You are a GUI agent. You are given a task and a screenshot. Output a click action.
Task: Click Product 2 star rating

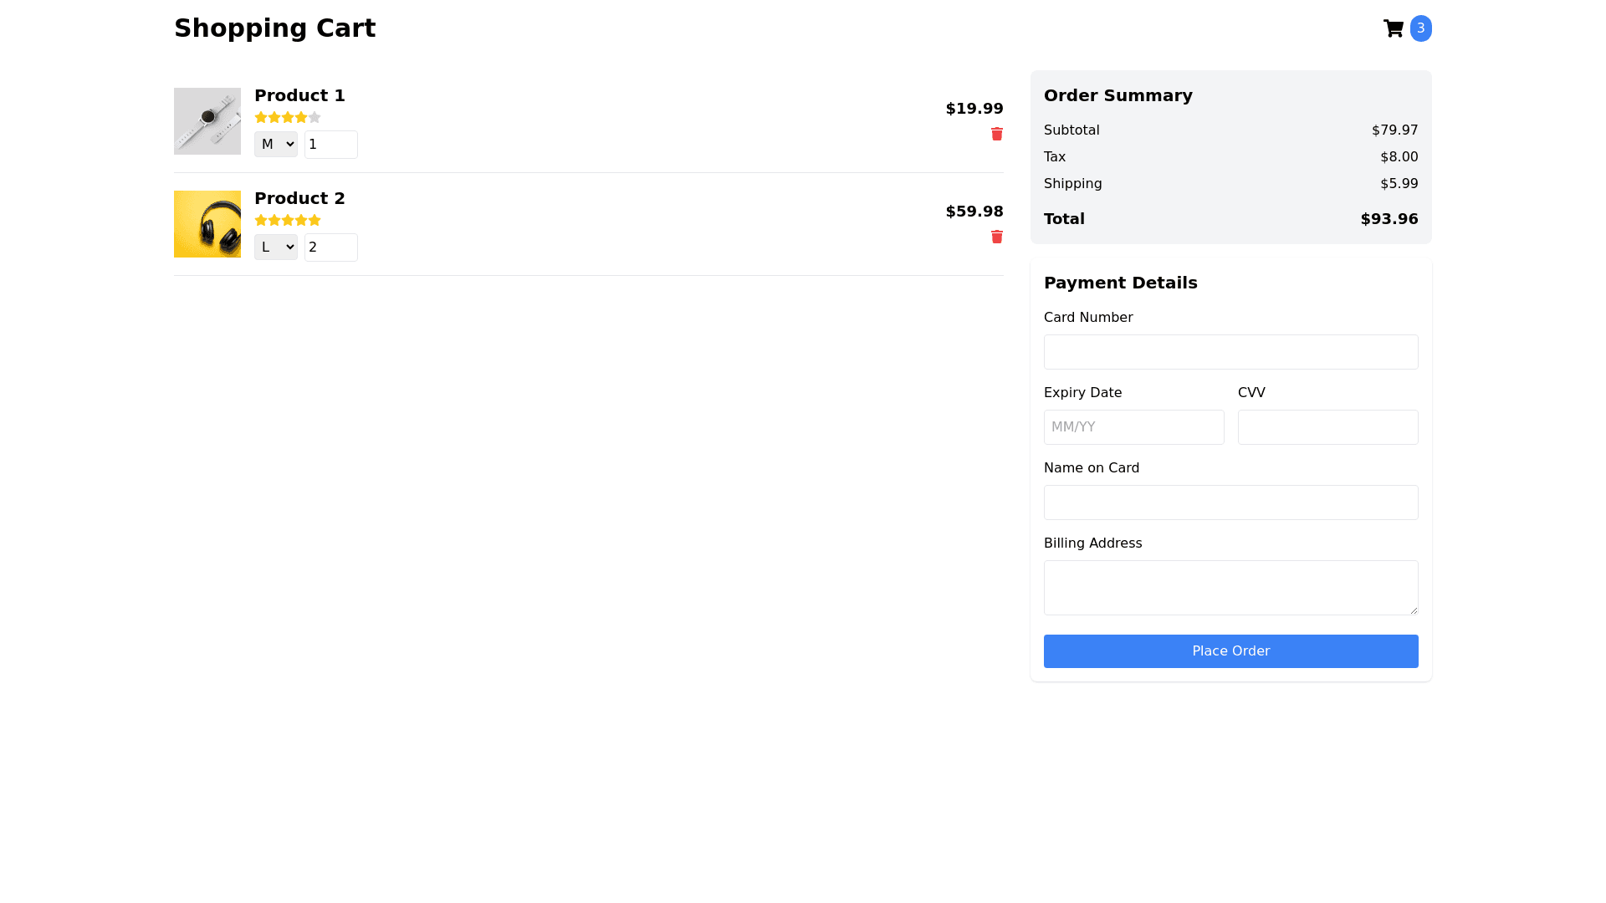coord(287,221)
